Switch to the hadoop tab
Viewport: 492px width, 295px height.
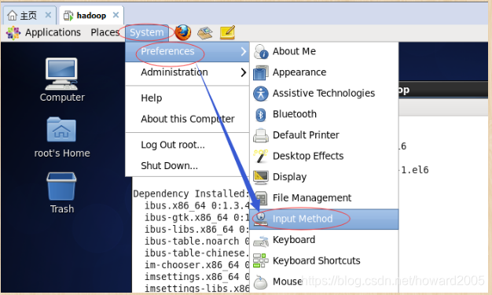(x=91, y=15)
